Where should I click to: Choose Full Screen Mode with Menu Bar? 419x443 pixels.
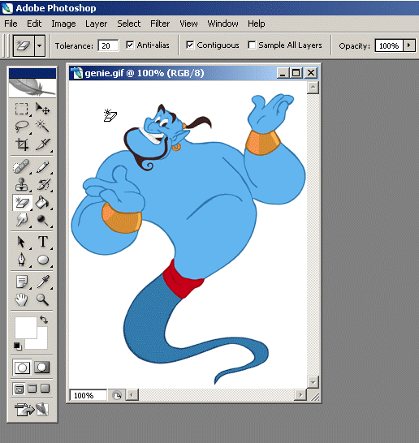32,389
